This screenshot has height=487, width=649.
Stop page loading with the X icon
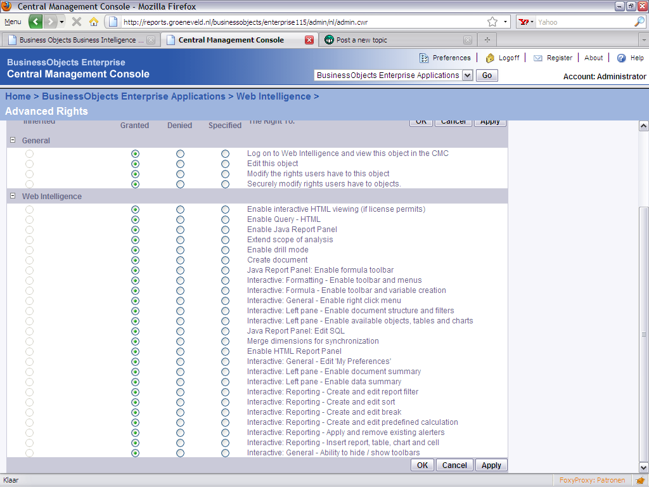pos(77,22)
